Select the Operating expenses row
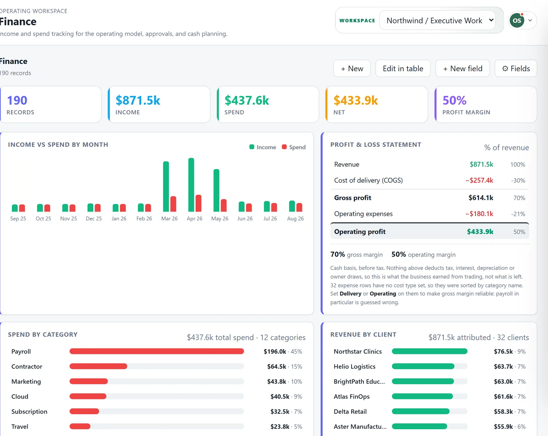Screen dimensions: 548x436 (x=429, y=214)
